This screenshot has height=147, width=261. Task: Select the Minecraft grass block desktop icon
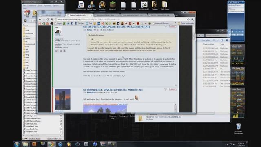pyautogui.click(x=113, y=5)
